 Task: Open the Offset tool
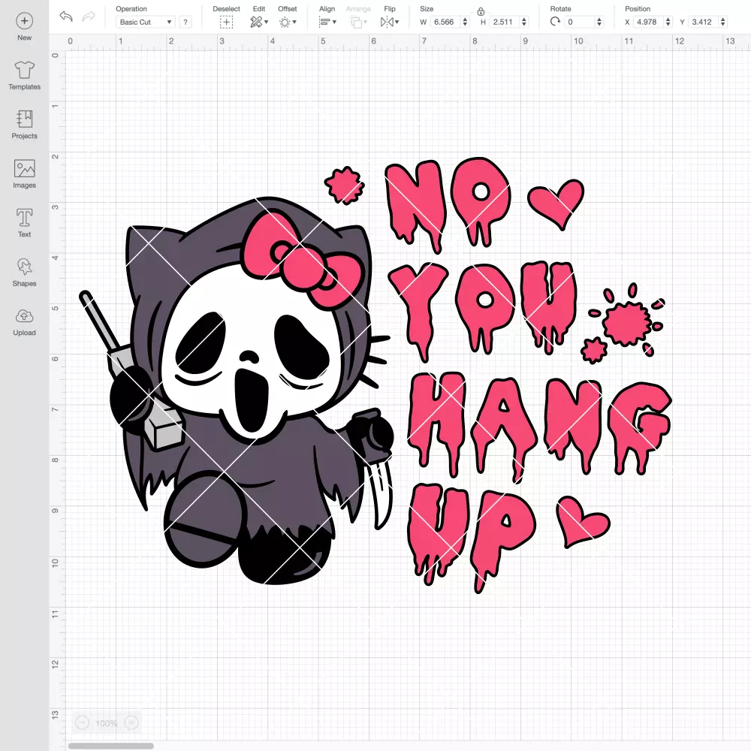point(288,22)
